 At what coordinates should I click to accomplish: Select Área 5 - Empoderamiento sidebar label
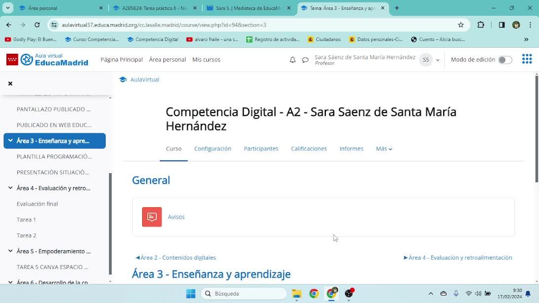(54, 251)
